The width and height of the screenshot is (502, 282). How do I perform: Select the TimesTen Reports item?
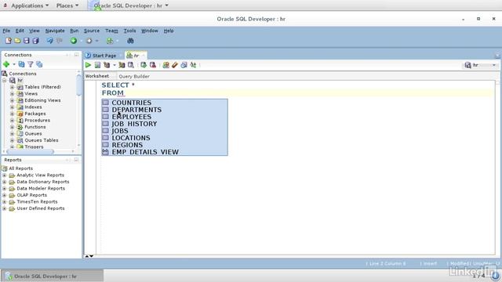pos(37,202)
